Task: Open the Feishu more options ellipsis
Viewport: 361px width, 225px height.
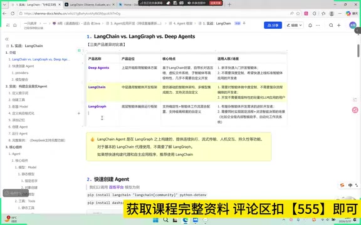Action: 318,25
